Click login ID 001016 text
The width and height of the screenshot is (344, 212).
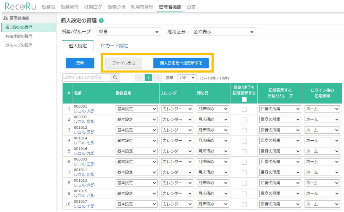click(x=81, y=149)
